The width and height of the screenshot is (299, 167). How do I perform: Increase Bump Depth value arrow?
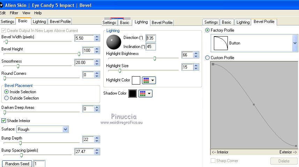[97, 138]
